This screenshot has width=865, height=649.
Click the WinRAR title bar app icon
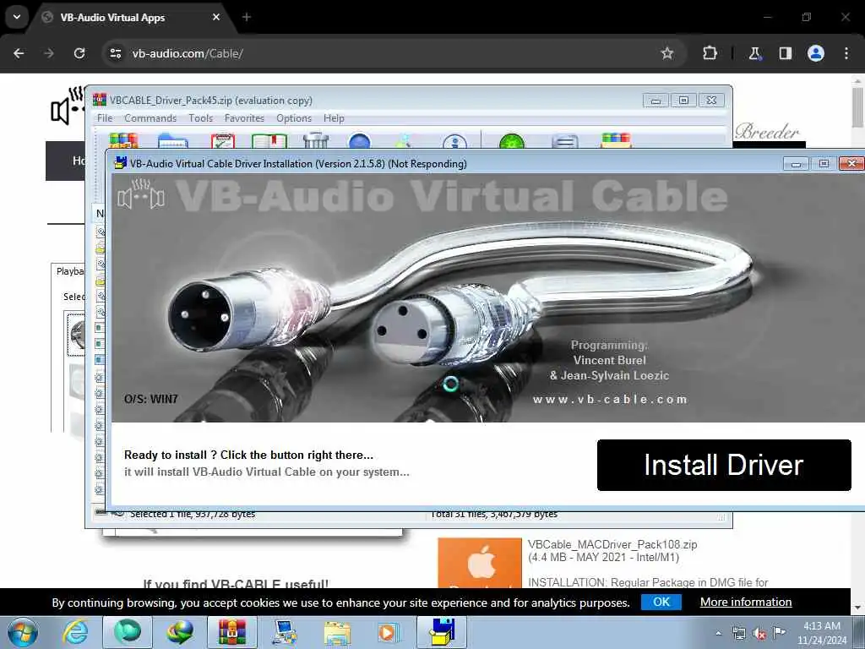coord(100,100)
